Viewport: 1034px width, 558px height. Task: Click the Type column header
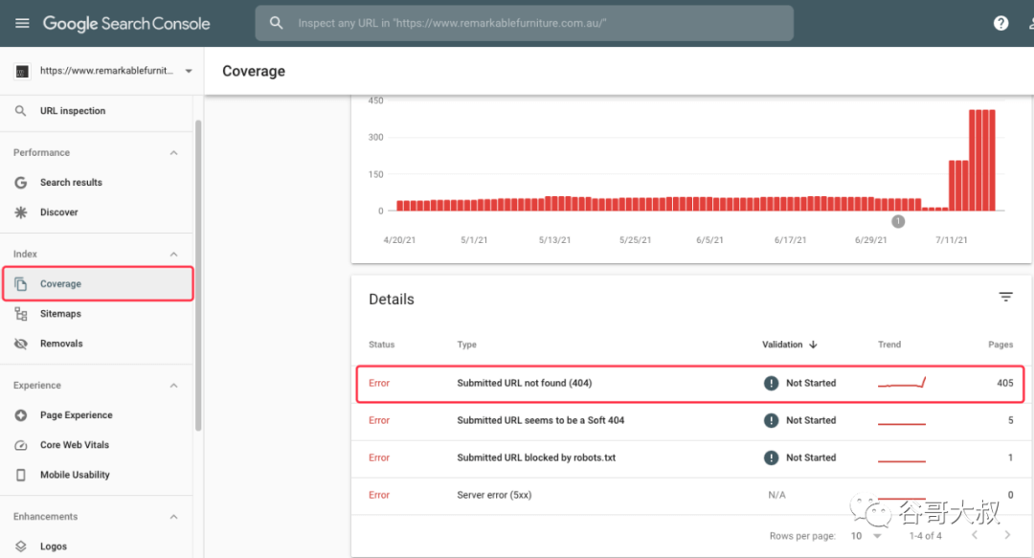(x=466, y=345)
